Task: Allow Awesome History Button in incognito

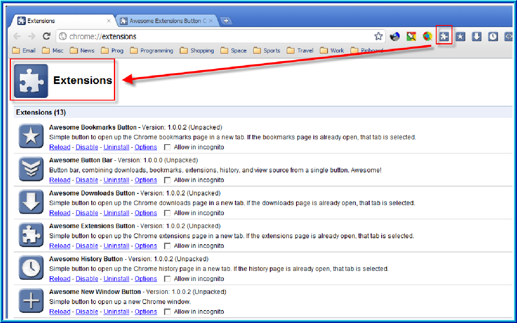Action: pos(167,279)
